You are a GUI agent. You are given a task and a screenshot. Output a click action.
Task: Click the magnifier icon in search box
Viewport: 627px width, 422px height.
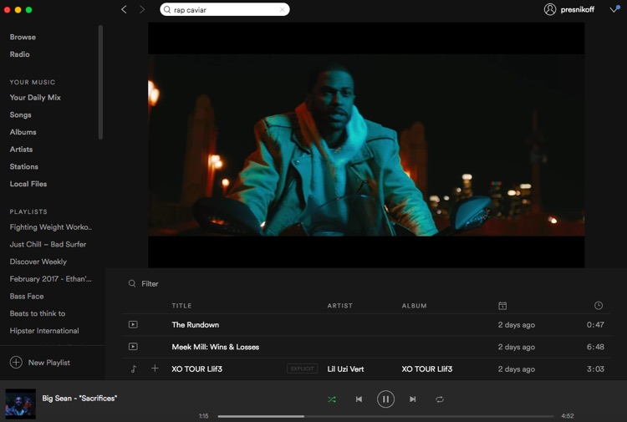pos(167,9)
